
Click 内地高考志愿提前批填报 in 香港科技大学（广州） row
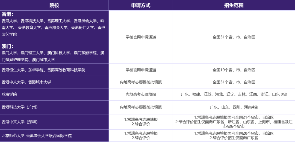(141, 107)
